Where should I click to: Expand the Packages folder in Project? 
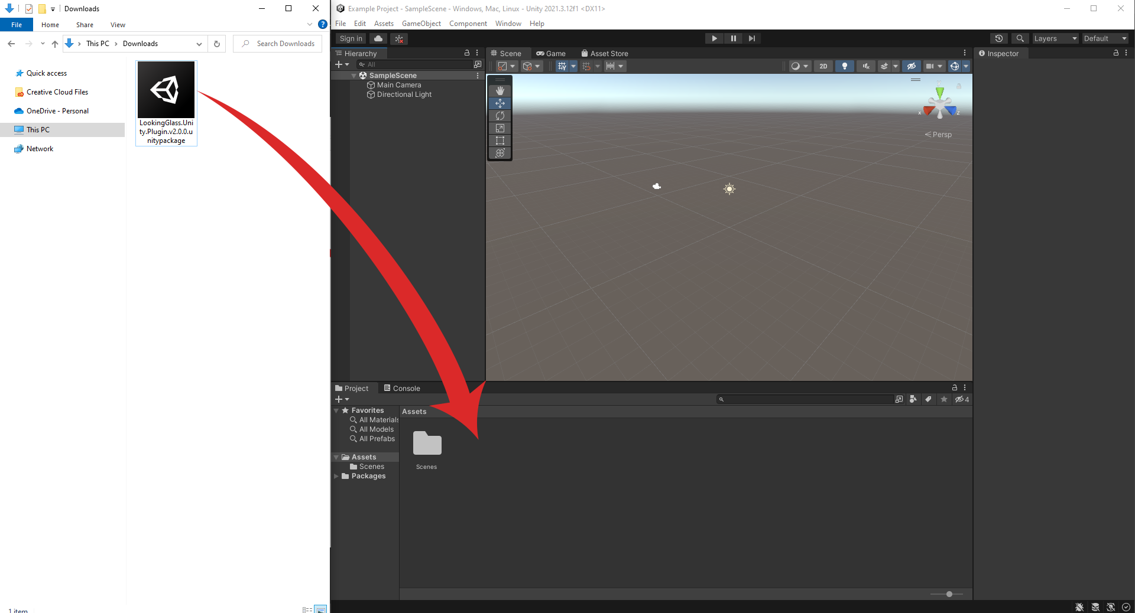[x=336, y=476]
